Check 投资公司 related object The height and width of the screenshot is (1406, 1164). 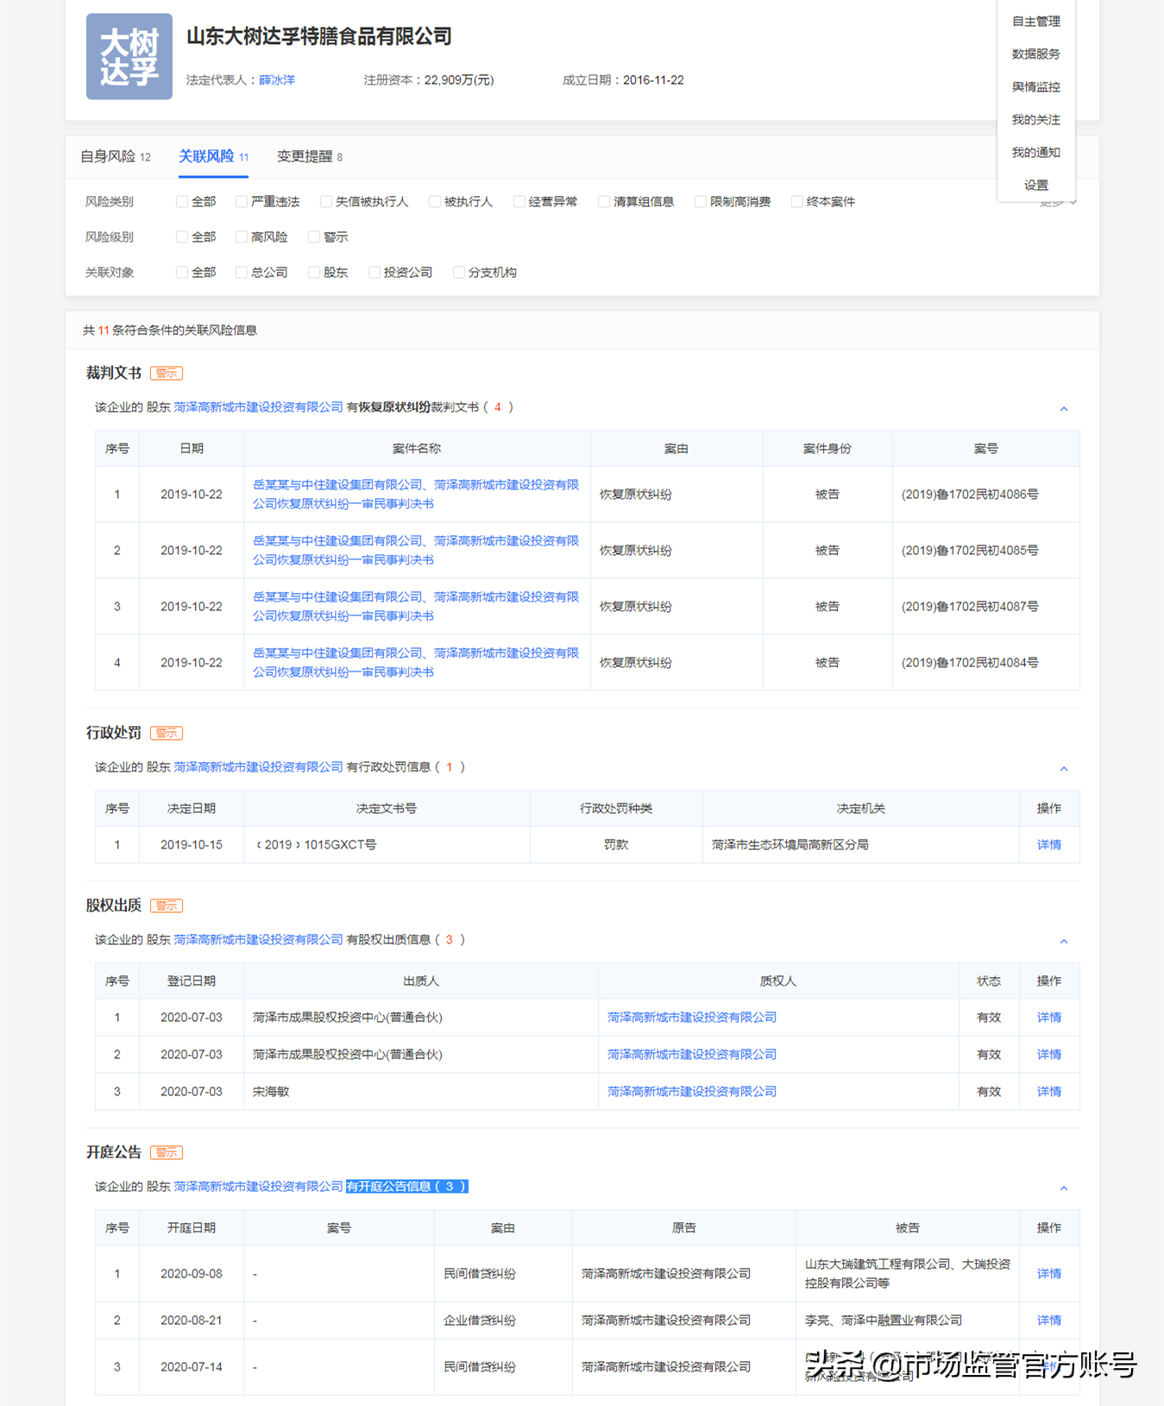374,273
